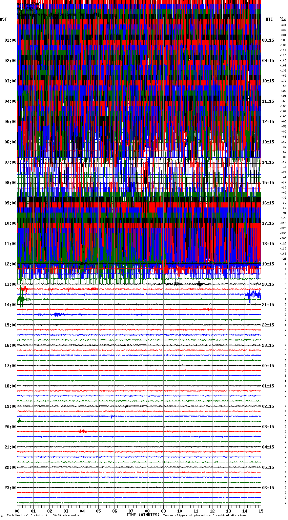Image resolution: width=288 pixels, height=520 pixels.
Task: Select the 22:00 MST row label
Action: (x=11, y=467)
